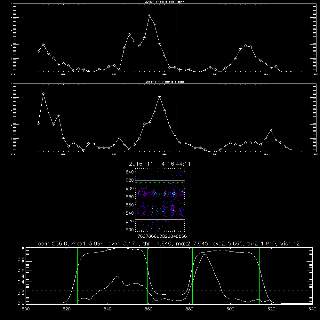
Task: Click the upper solid white line in the heatmap
Action: (x=160, y=180)
